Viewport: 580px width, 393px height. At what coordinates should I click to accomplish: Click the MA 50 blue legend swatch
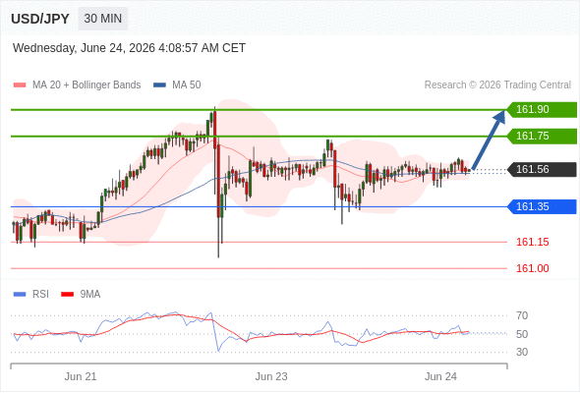click(x=159, y=85)
